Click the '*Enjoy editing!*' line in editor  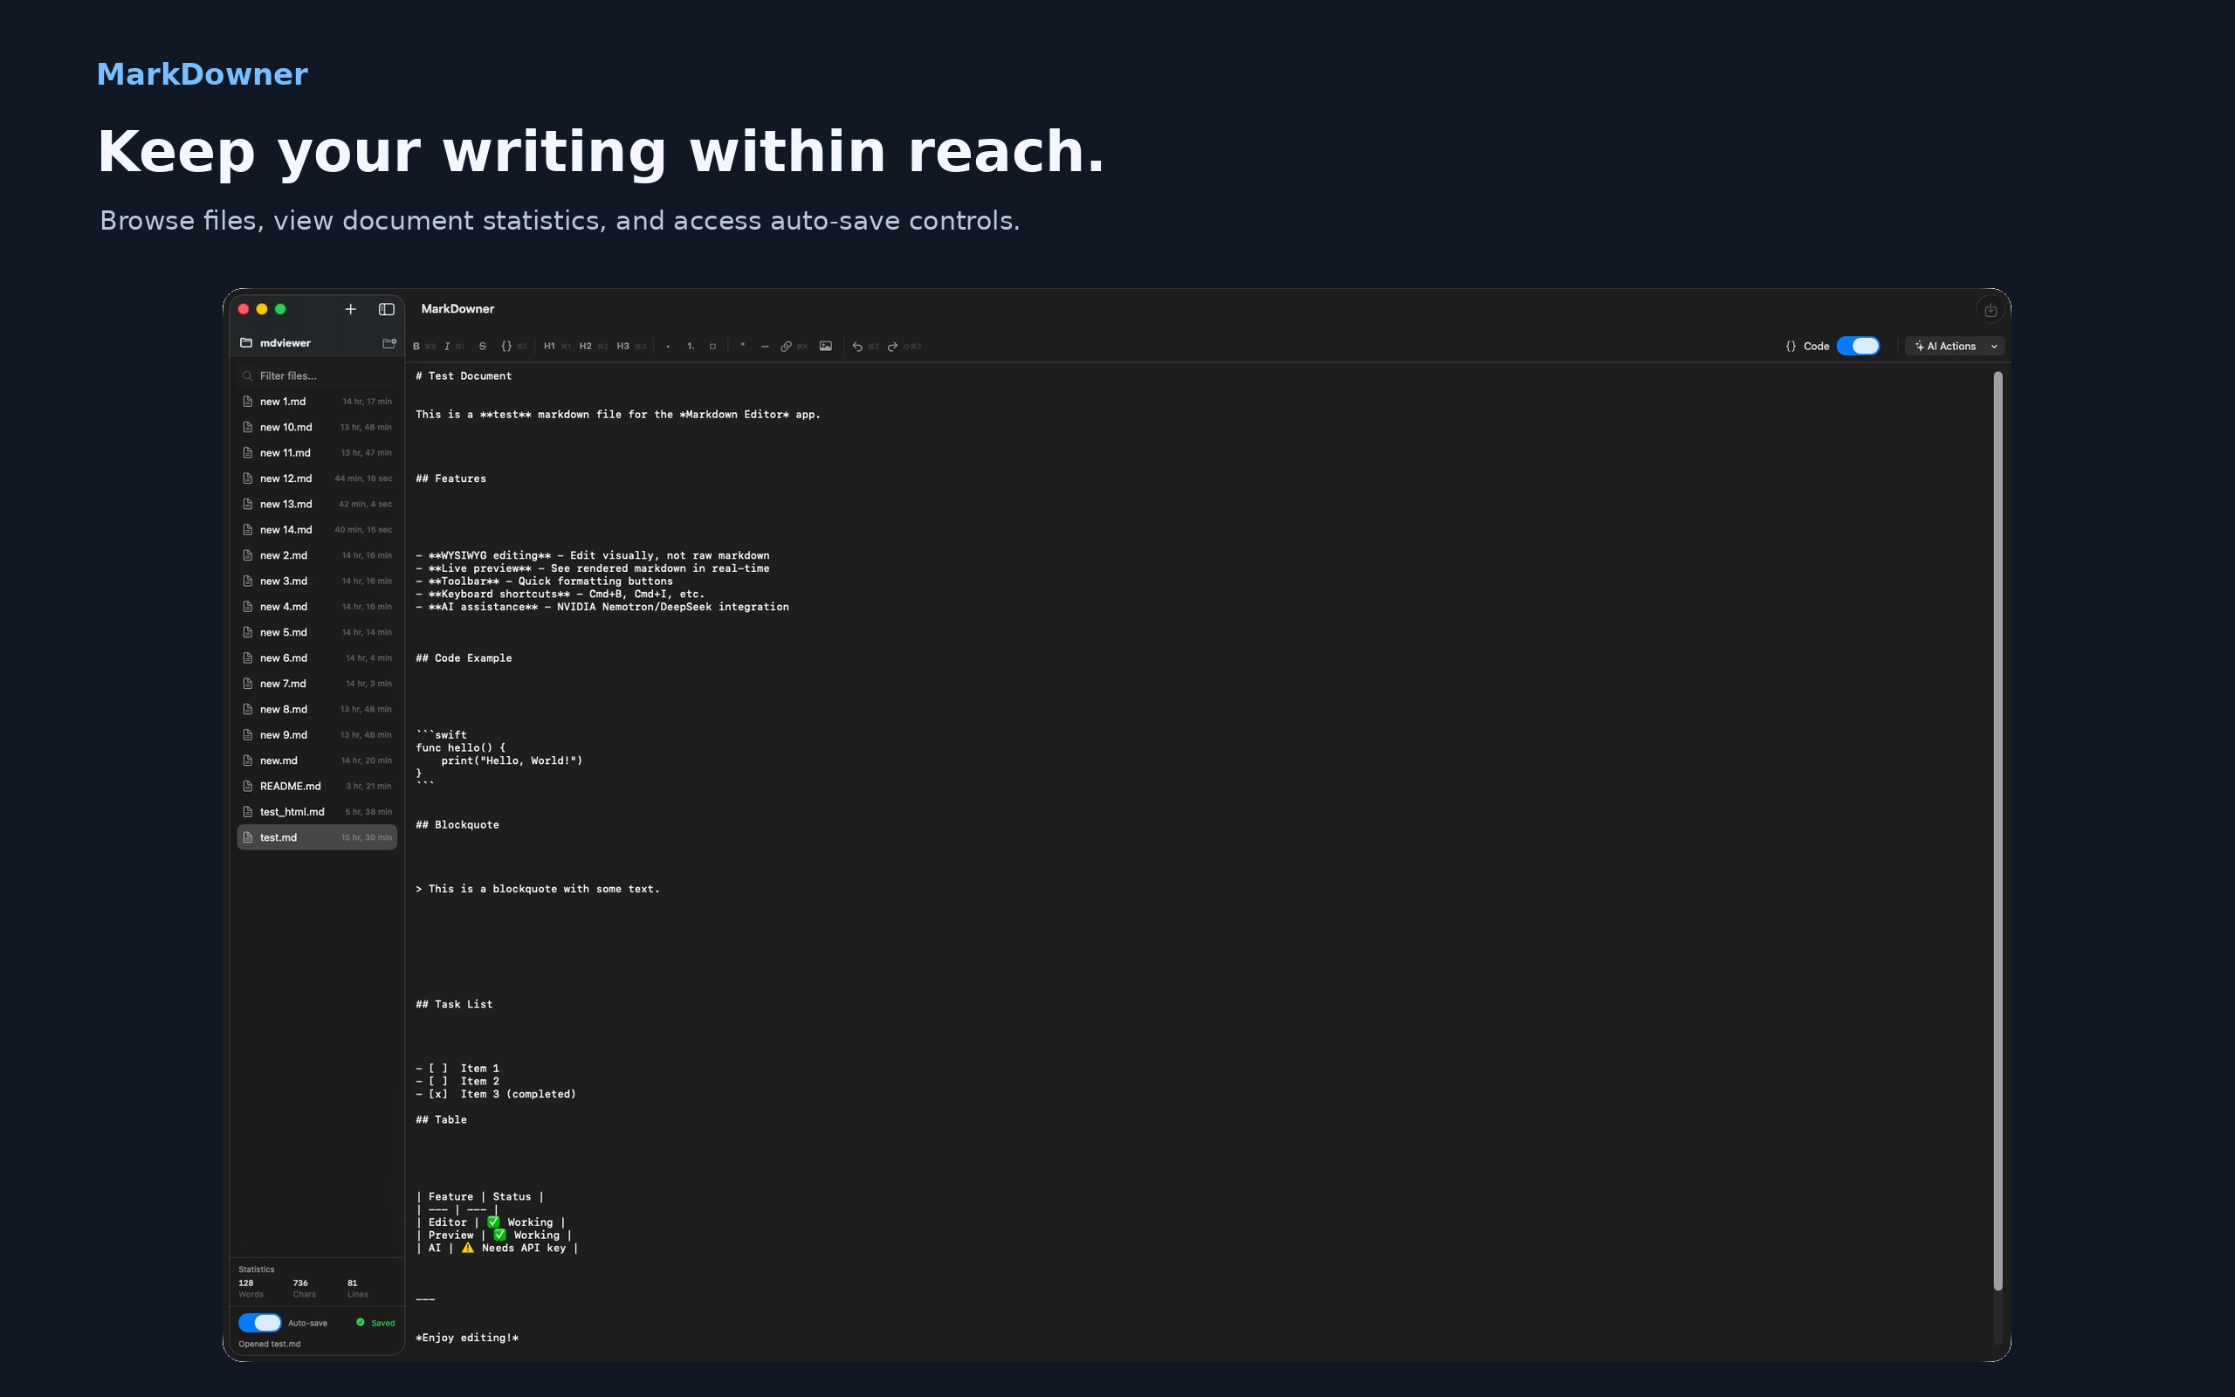467,1338
